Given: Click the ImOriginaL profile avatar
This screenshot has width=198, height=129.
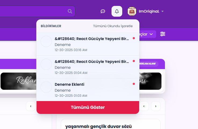Looking at the screenshot, I should tap(132, 11).
